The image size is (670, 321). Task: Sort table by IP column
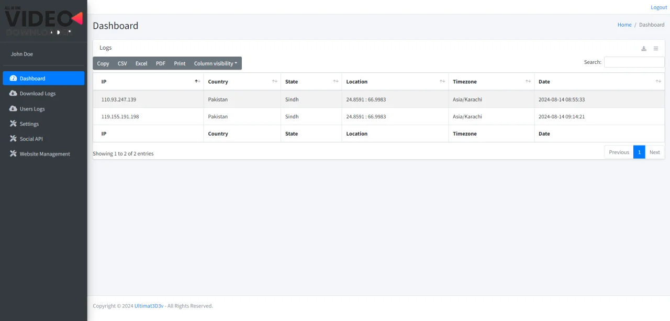pos(148,82)
